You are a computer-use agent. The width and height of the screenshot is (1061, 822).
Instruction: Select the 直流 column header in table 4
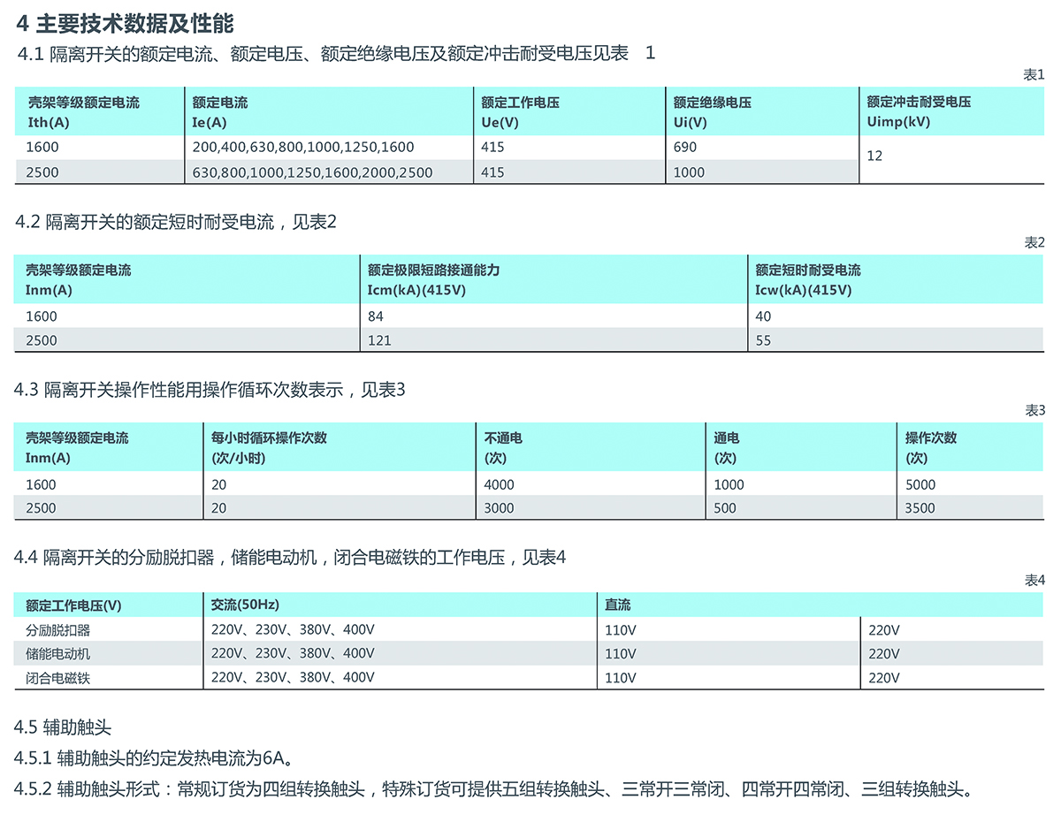(618, 605)
